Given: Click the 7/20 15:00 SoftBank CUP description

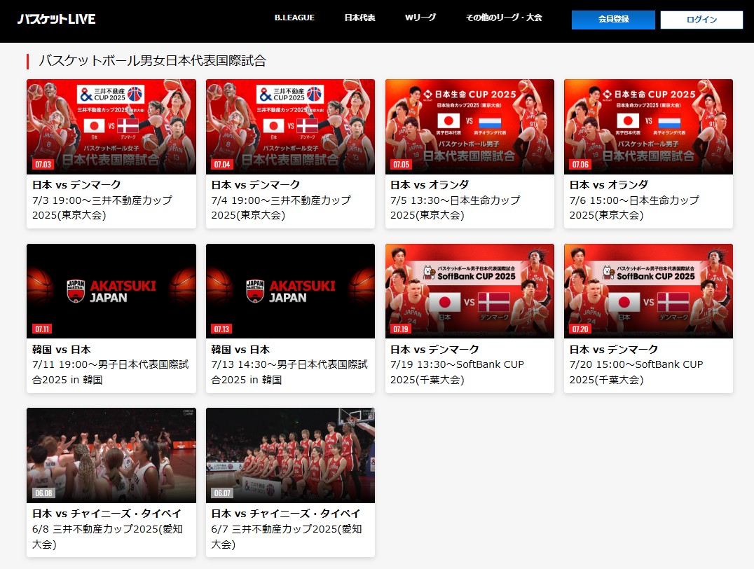Looking at the screenshot, I should 636,372.
